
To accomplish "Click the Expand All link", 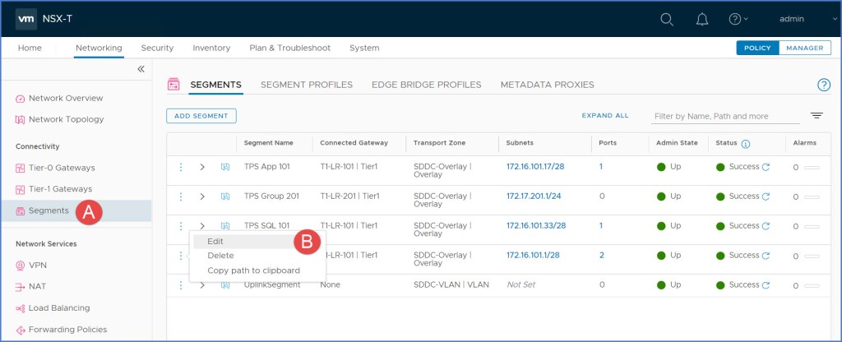I will (604, 116).
